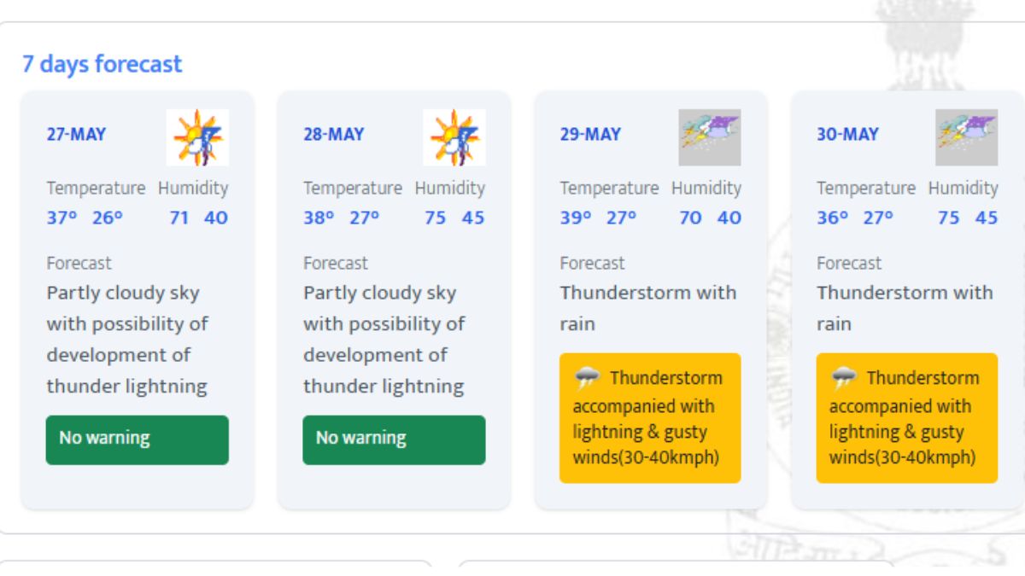
Task: Select the 30-MAY date label
Action: [846, 134]
